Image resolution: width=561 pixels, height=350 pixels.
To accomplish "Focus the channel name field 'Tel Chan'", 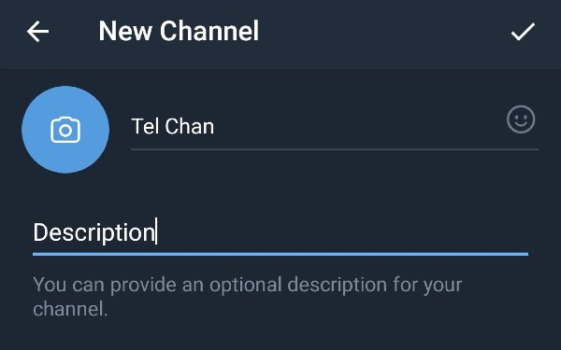I will pyautogui.click(x=335, y=127).
